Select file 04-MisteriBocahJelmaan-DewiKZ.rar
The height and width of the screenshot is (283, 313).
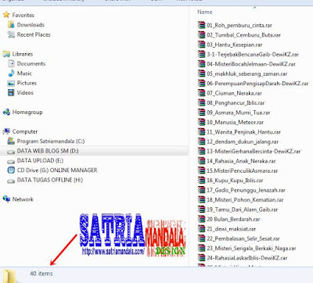pyautogui.click(x=251, y=64)
